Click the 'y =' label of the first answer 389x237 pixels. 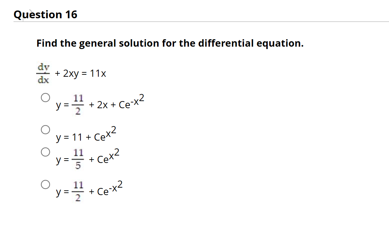[x=62, y=105]
